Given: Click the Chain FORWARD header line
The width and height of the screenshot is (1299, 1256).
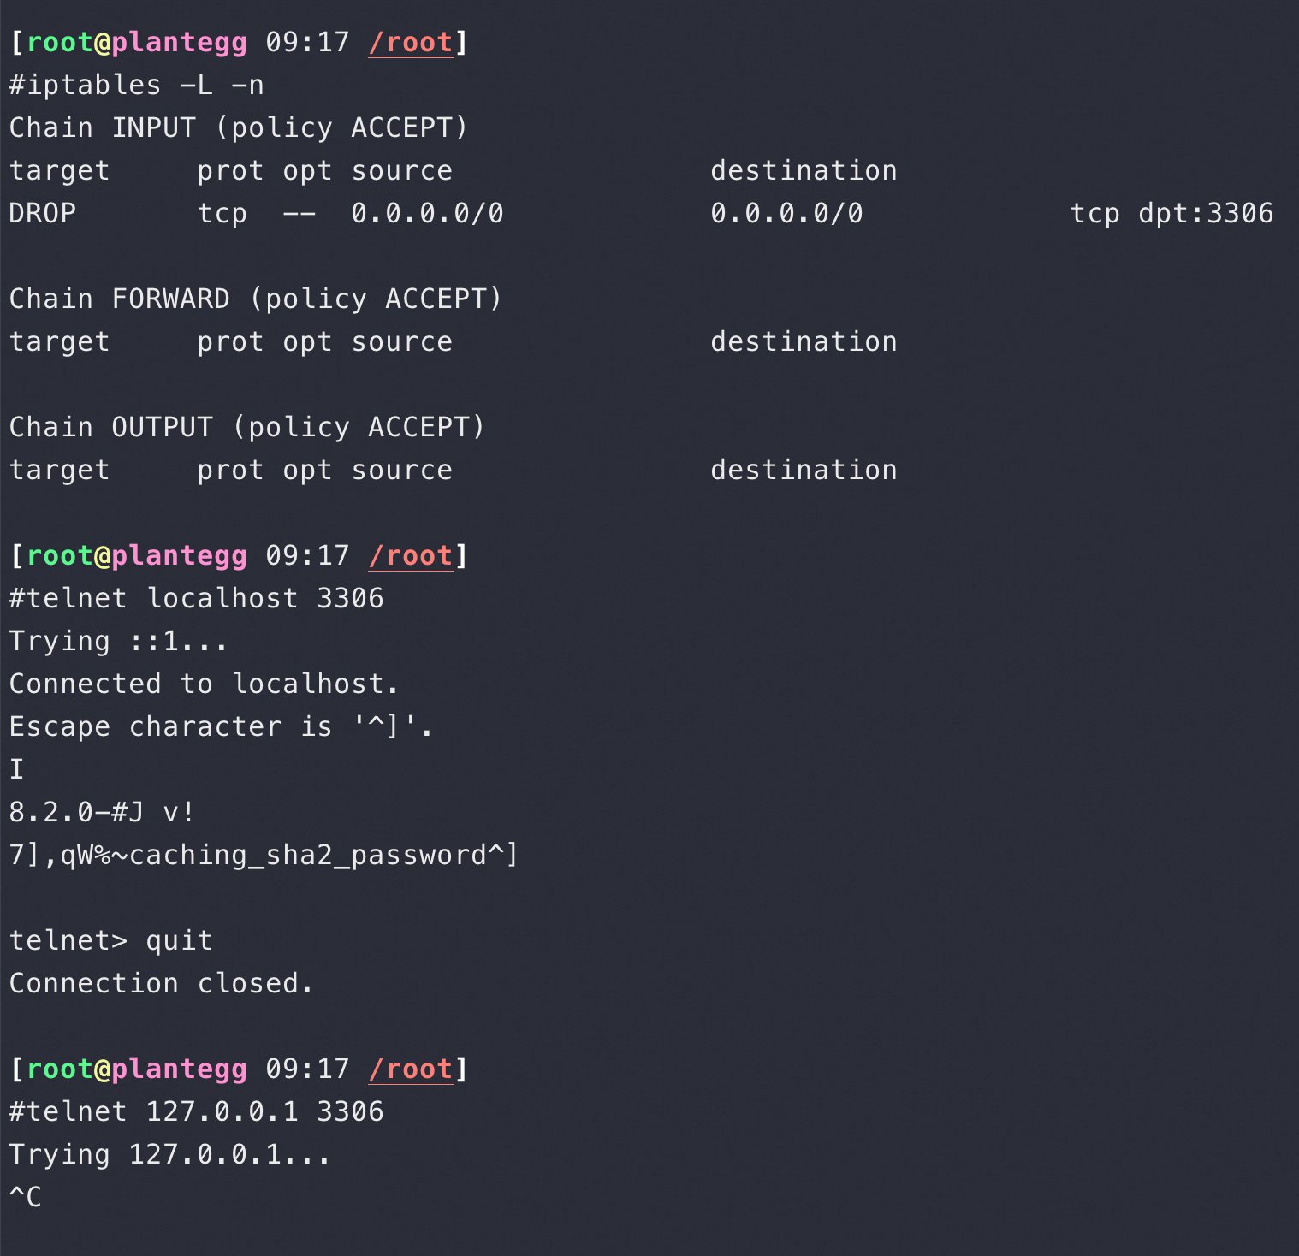Looking at the screenshot, I should (x=256, y=299).
